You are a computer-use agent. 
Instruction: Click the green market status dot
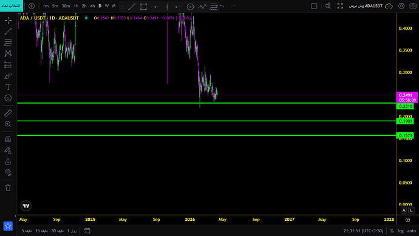click(86, 18)
